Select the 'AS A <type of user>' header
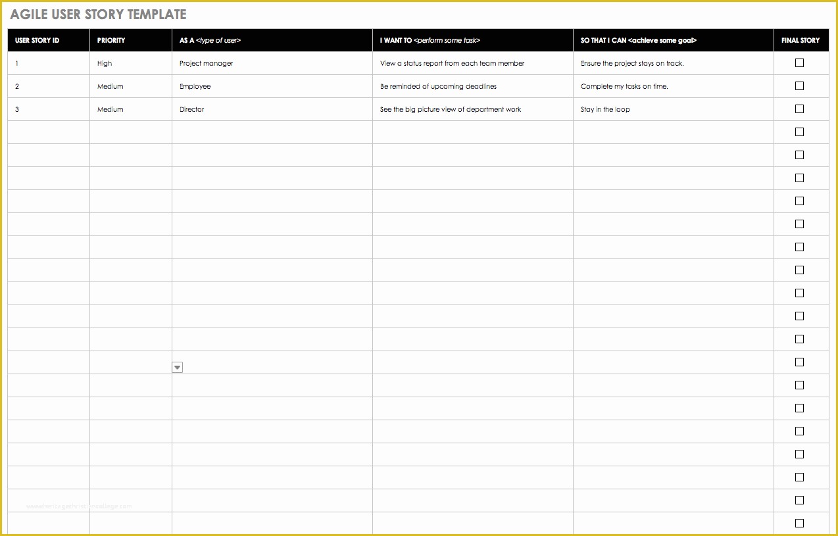838x536 pixels. pos(272,40)
